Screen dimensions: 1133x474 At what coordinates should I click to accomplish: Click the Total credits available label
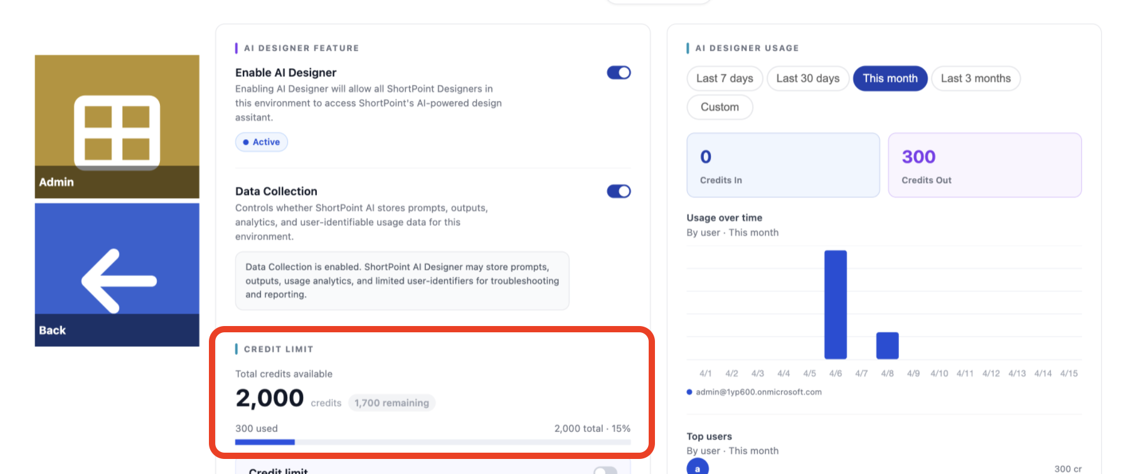284,374
